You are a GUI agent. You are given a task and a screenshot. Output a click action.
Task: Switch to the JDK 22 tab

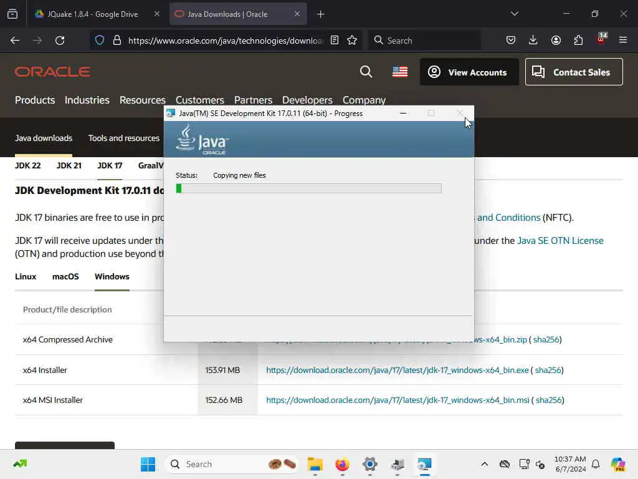pyautogui.click(x=27, y=166)
